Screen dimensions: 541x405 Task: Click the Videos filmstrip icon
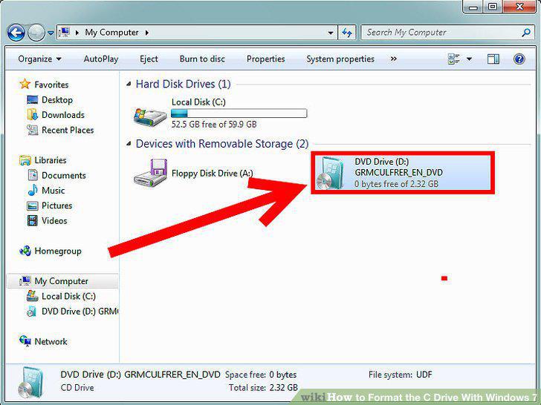[x=33, y=220]
